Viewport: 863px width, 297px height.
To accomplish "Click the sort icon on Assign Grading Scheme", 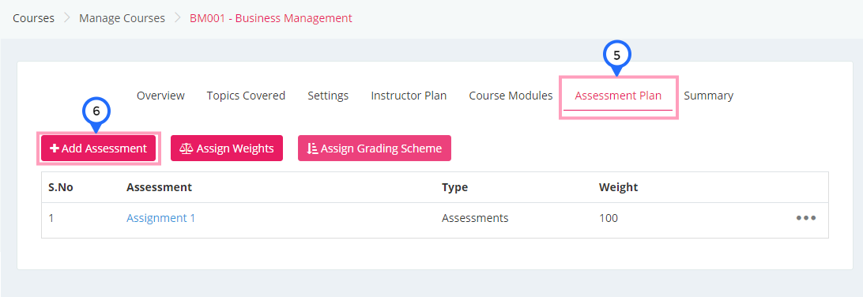I will tap(313, 148).
